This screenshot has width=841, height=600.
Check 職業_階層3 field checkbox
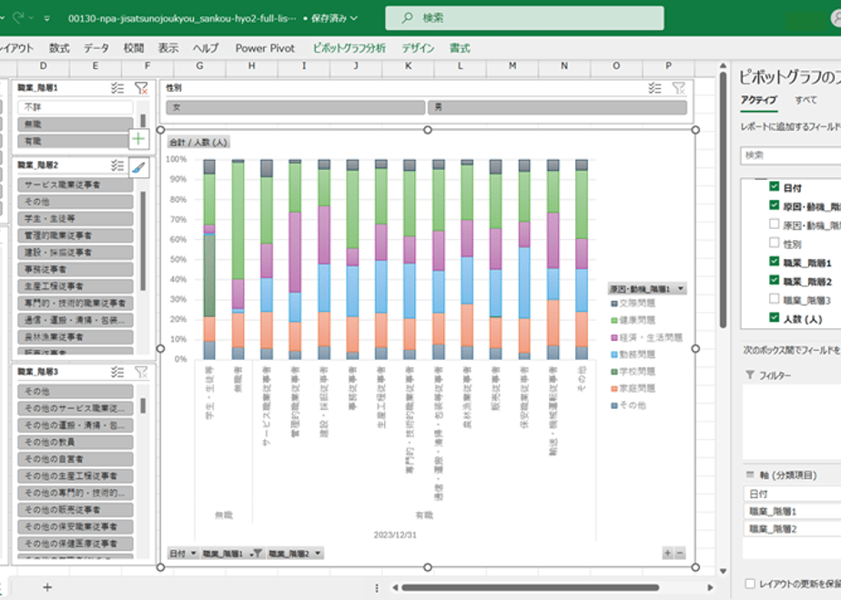click(x=774, y=299)
